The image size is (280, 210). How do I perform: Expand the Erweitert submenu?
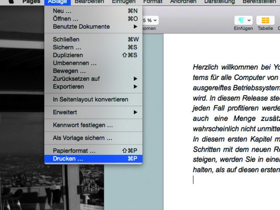pos(93,112)
